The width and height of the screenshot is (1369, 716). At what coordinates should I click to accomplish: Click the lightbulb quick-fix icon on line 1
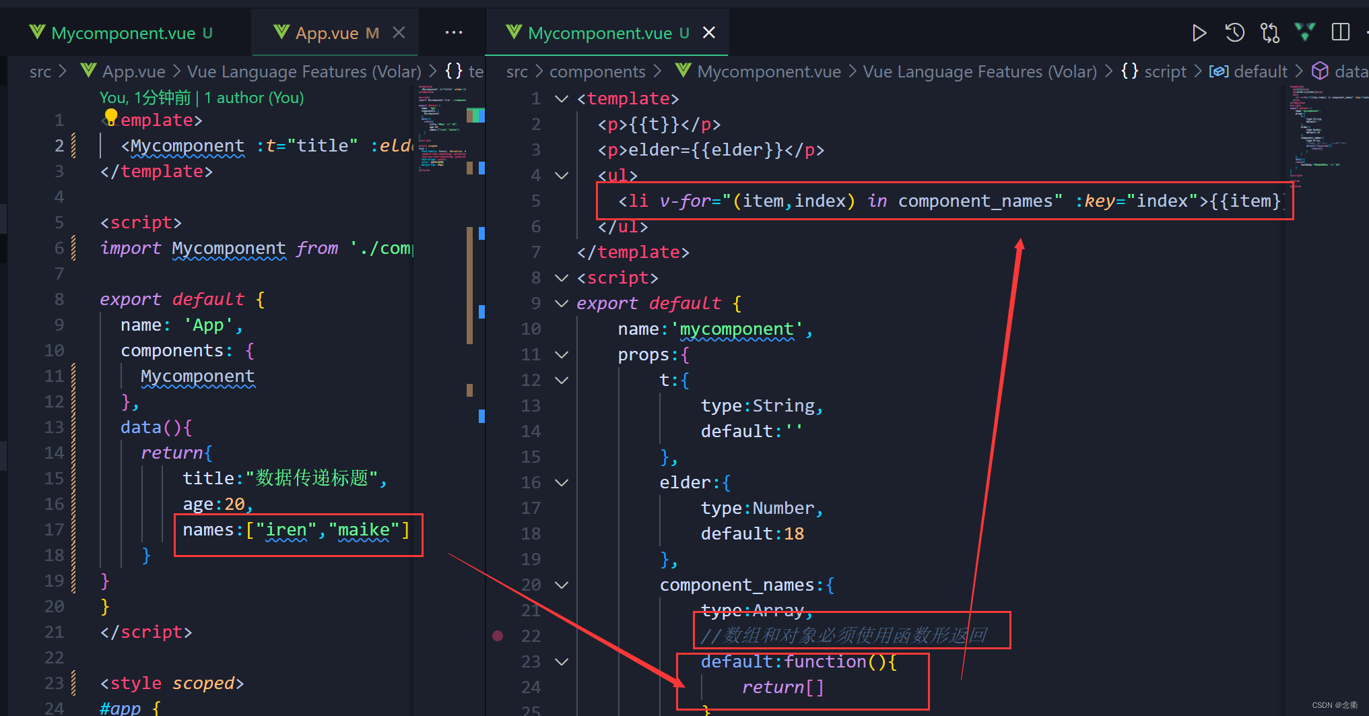pyautogui.click(x=111, y=117)
